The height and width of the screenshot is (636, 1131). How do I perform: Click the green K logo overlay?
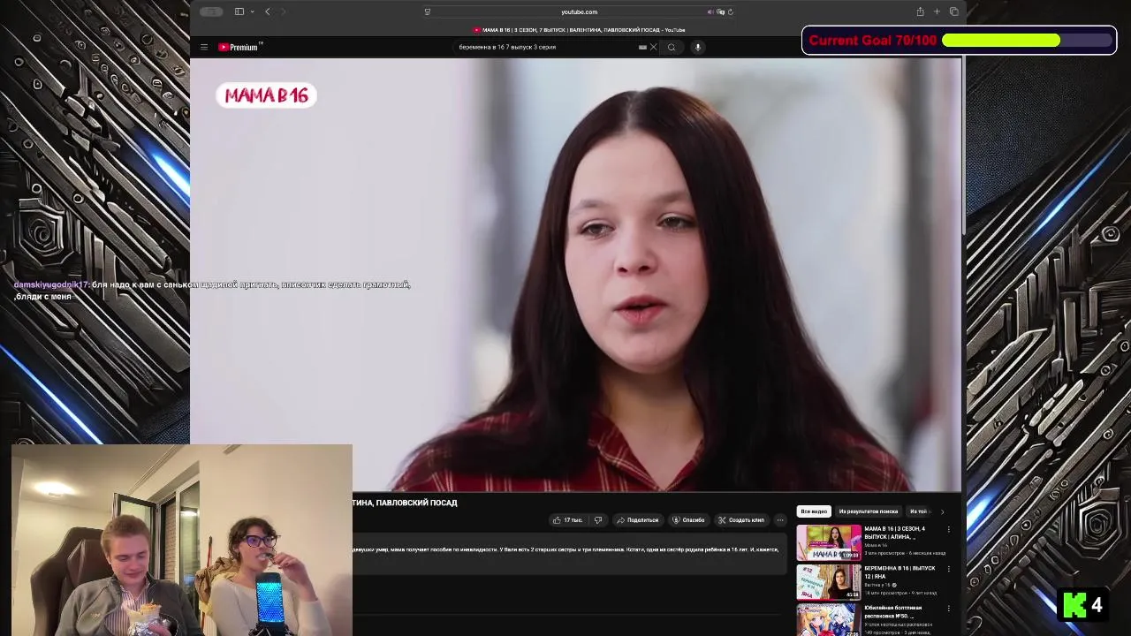click(1074, 605)
